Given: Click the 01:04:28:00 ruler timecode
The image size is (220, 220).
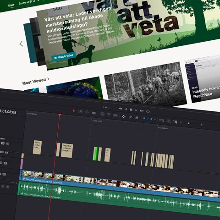Looking at the screenshot, I should pos(163,128).
